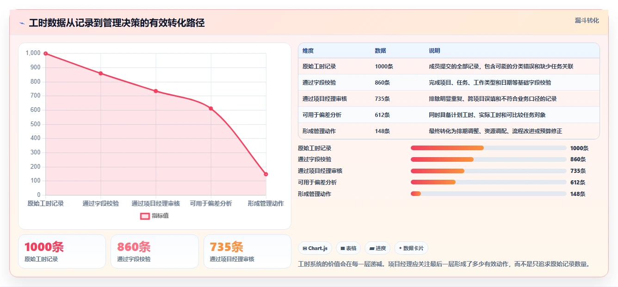The image size is (618, 287).
Task: Click the 148条 cell in the table
Action: (x=383, y=131)
